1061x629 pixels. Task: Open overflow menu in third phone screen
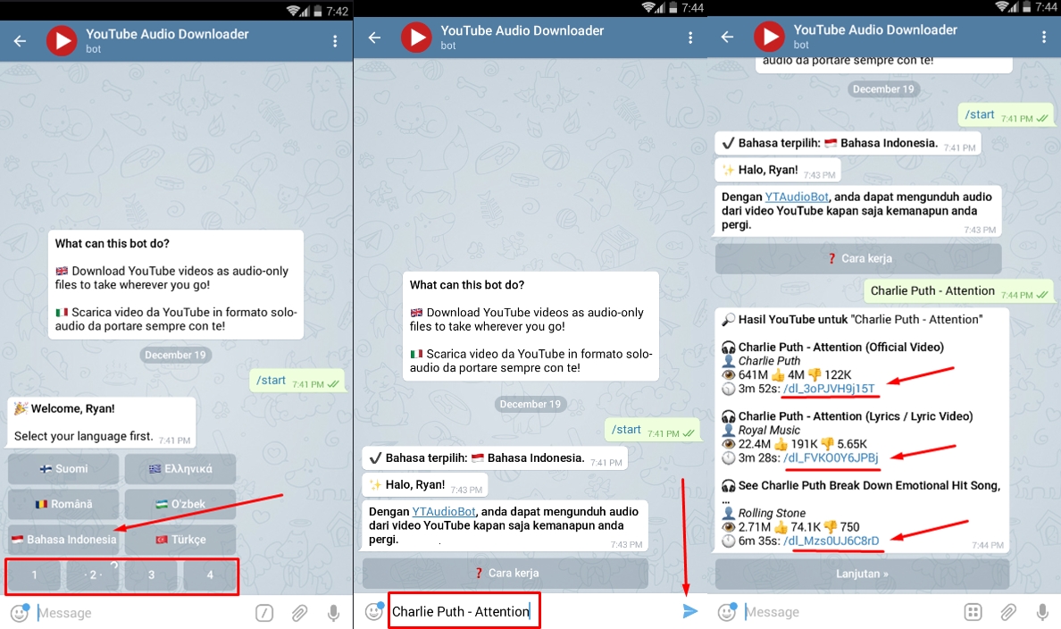(1043, 38)
